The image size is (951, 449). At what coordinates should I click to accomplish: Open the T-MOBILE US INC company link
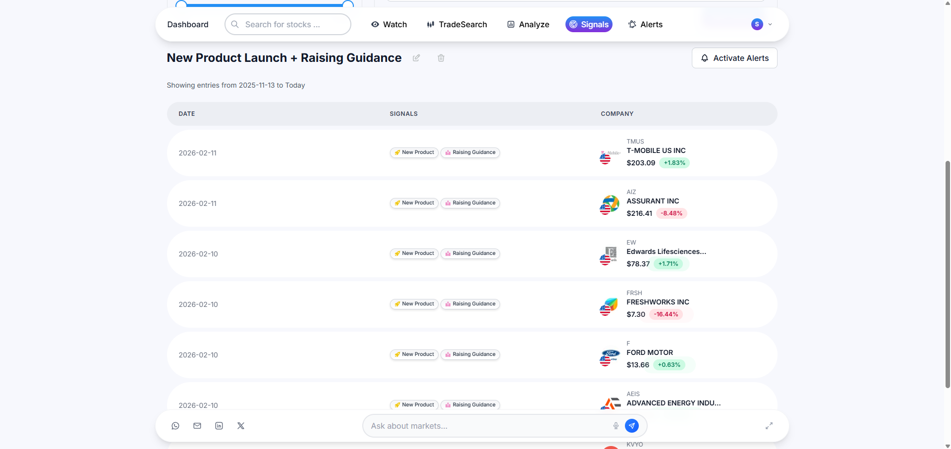coord(656,150)
